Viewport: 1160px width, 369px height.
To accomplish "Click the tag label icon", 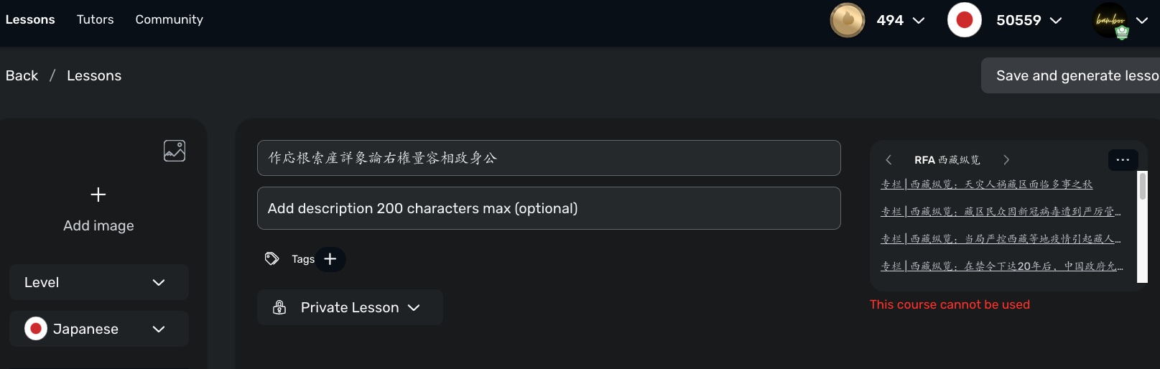I will click(272, 258).
